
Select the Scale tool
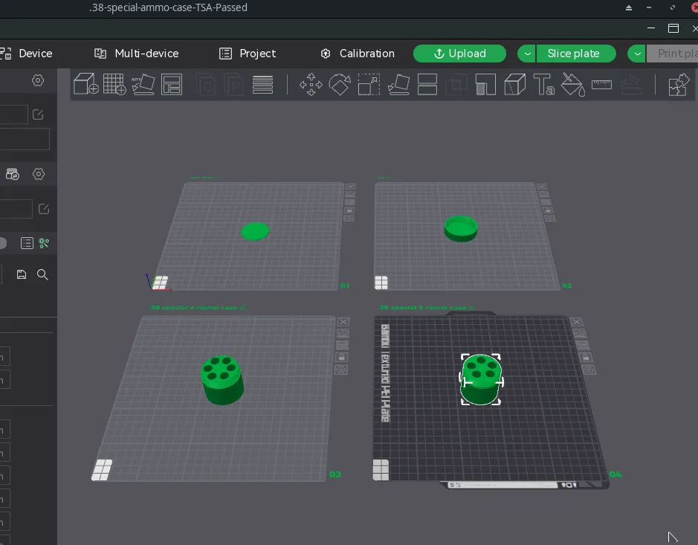click(369, 84)
